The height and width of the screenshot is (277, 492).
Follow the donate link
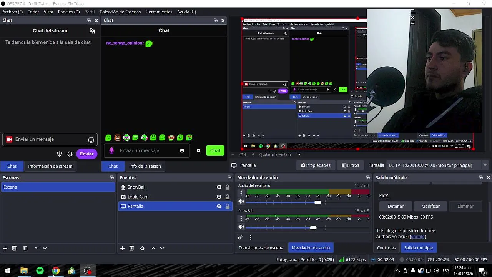(x=418, y=237)
